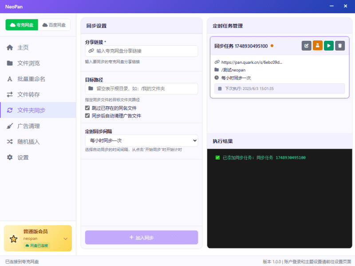The width and height of the screenshot is (355, 266).
Task: Click the 加入同步 button
Action: tap(141, 238)
